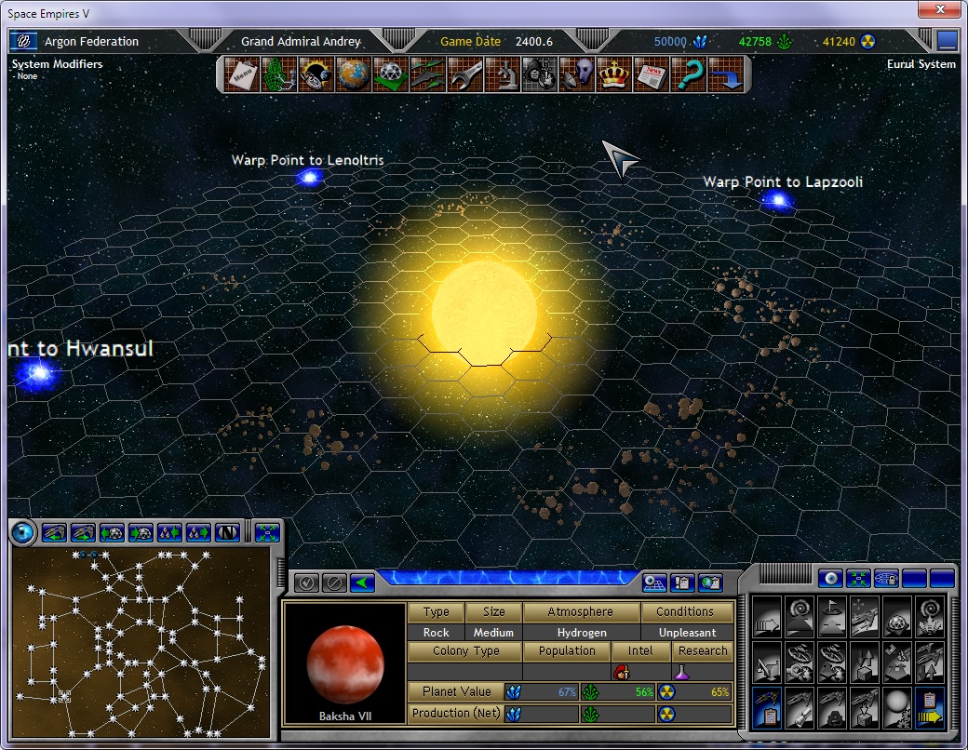Open the ships and fleets icon
This screenshot has width=968, height=750.
click(x=428, y=74)
